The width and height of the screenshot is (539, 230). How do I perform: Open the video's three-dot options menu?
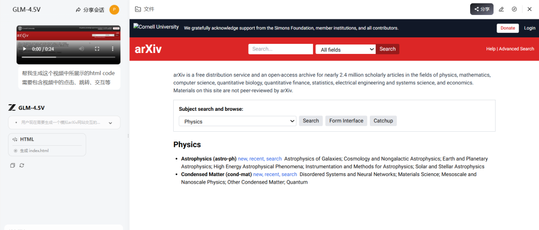click(x=113, y=49)
